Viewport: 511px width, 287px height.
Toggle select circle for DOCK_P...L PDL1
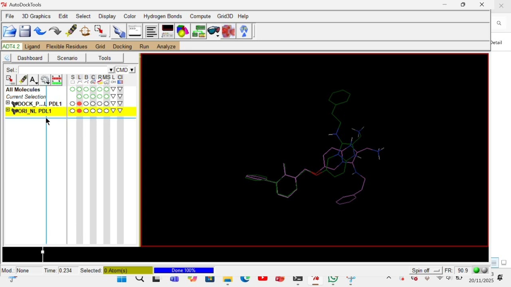coord(72,104)
